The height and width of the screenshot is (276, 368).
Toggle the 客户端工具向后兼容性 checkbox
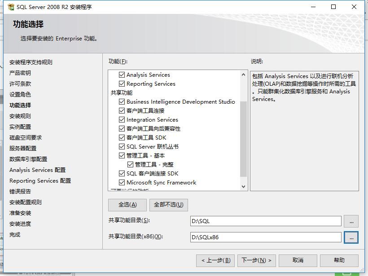pos(122,129)
